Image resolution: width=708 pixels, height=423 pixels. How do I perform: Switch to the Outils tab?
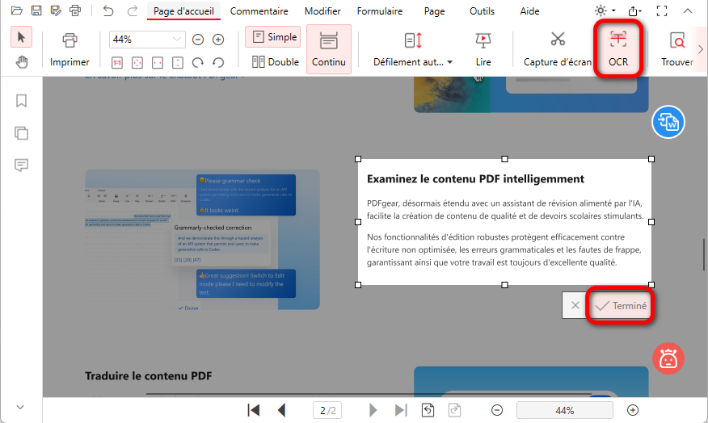pyautogui.click(x=482, y=11)
